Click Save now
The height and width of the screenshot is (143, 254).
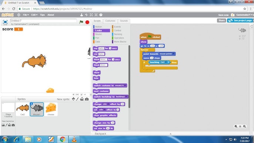pos(223,15)
